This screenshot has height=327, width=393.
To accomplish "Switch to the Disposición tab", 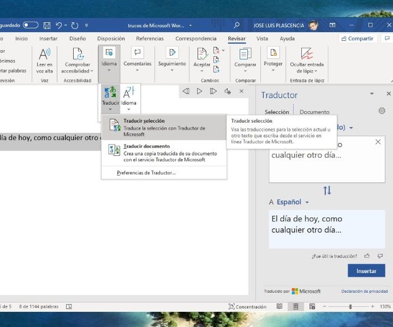I will coord(111,39).
